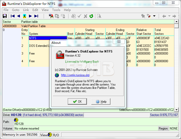Click the grayed checkmark apply icon
Screen dimensions: 181x139
coord(80,16)
